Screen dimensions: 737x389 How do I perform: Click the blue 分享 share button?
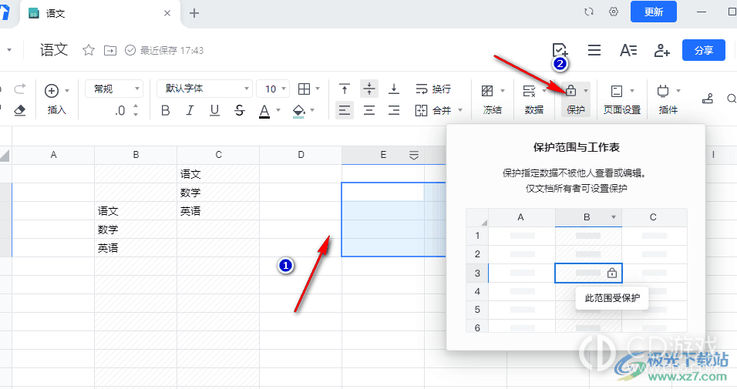(703, 50)
